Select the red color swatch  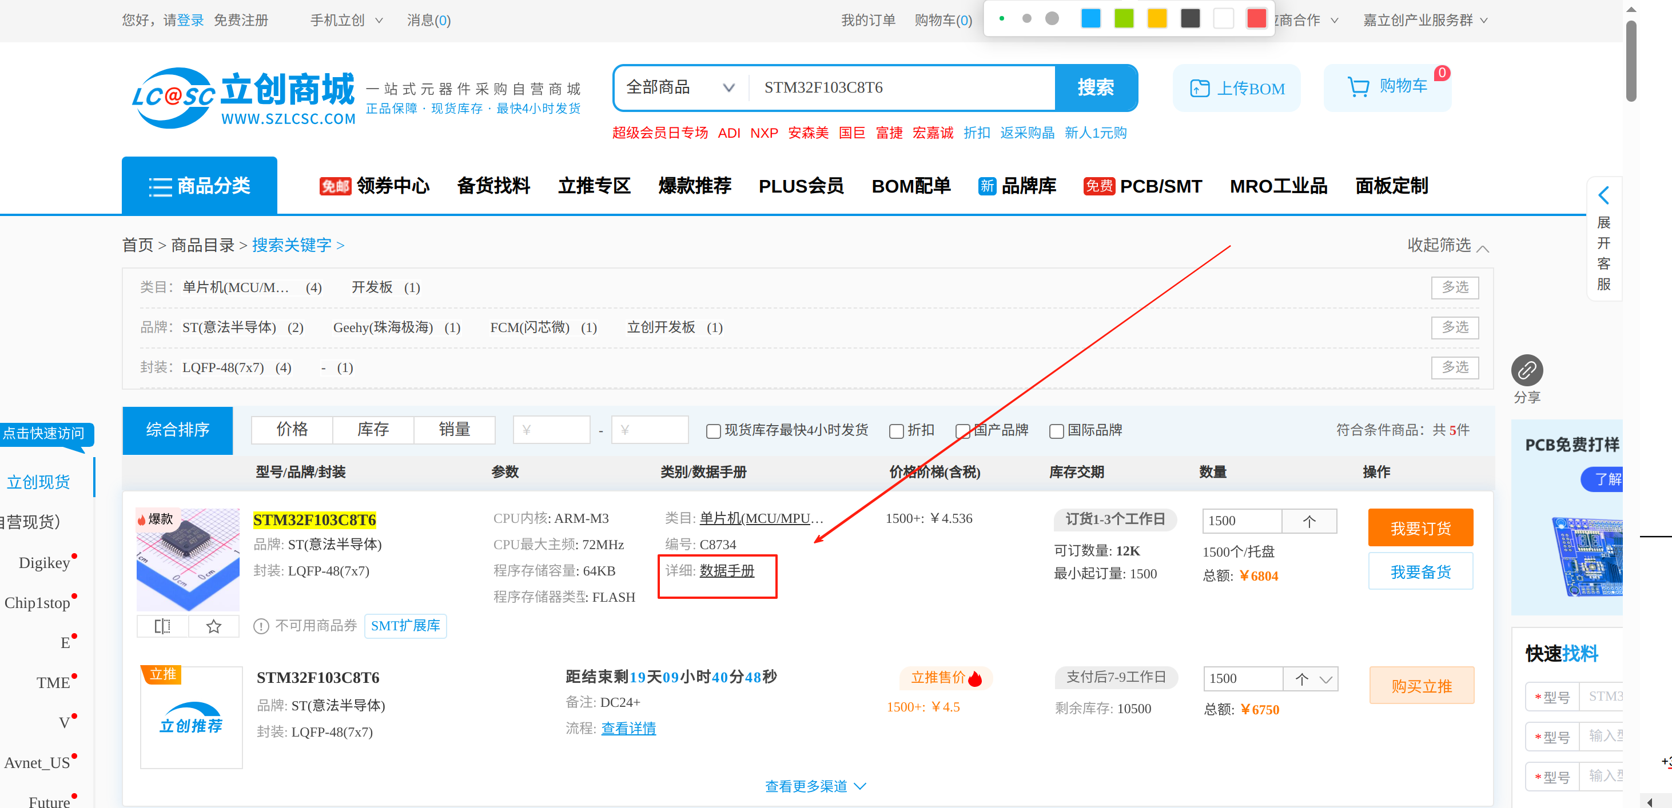pos(1257,18)
